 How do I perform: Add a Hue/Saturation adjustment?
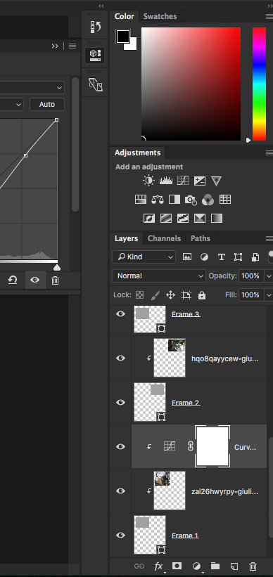coord(141,200)
